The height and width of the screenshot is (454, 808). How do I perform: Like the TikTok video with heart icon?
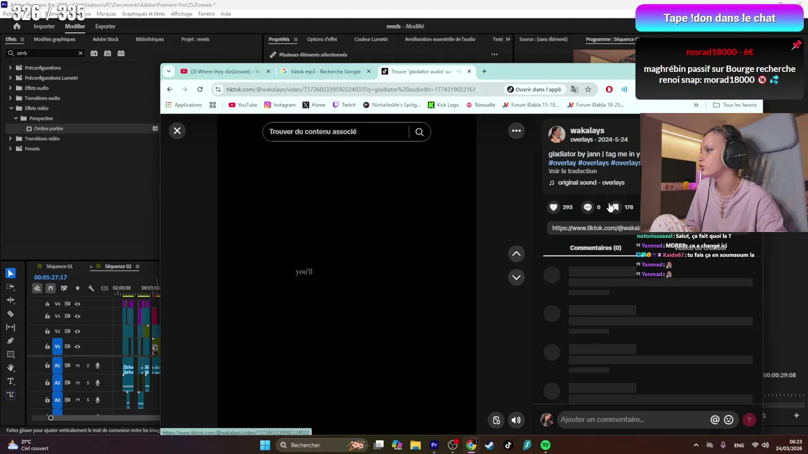[x=554, y=207]
